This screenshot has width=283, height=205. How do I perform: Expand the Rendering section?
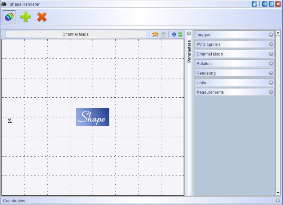point(271,73)
